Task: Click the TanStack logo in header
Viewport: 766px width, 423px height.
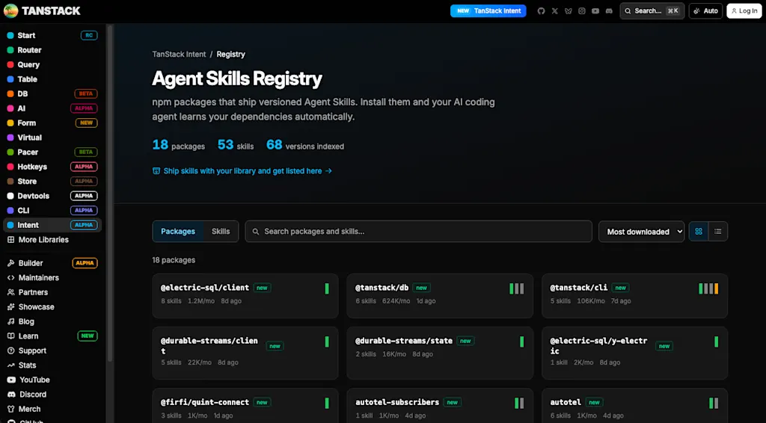Action: coord(42,10)
